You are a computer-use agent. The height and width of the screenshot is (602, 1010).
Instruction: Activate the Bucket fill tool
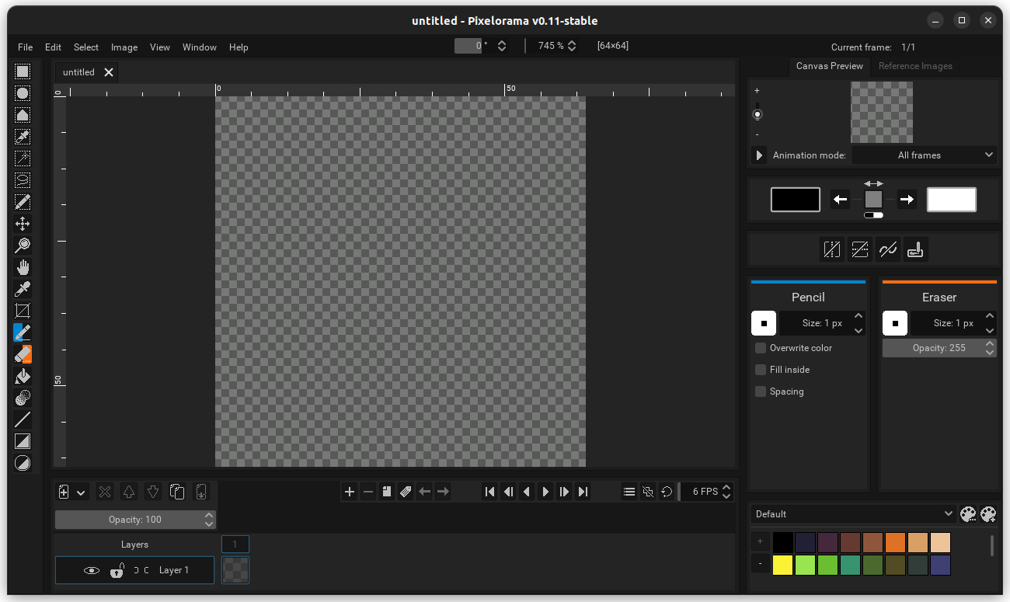click(x=23, y=376)
